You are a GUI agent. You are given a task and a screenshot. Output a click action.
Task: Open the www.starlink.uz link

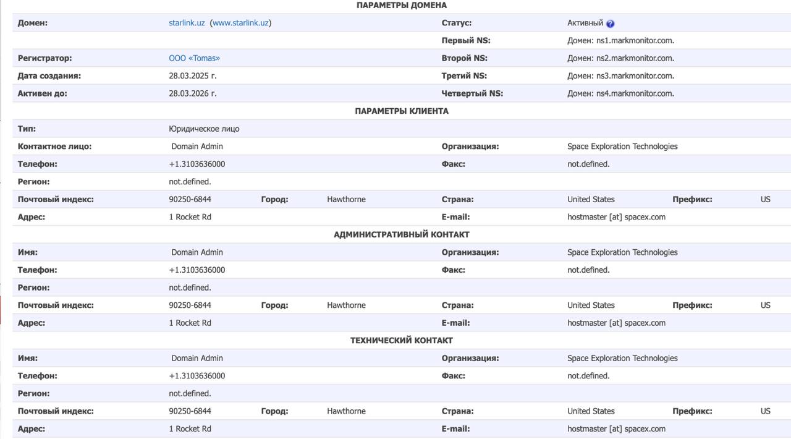coord(240,23)
